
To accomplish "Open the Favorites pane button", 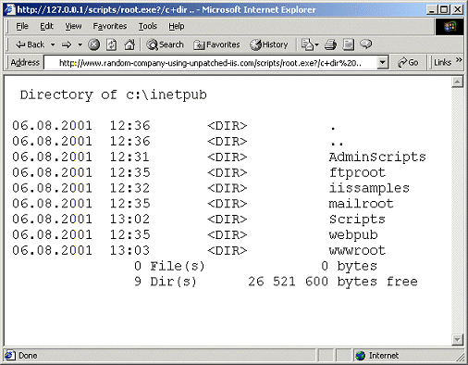I will coord(216,44).
